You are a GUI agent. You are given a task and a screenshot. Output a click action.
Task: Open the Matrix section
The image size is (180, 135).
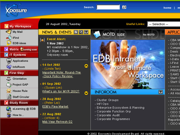tap(14, 49)
